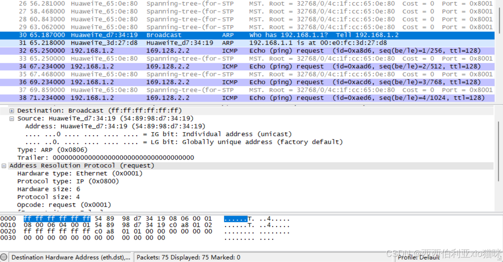Screen dimensions: 503x262
Task: Select the Trailer zeros field
Action: (x=106, y=158)
